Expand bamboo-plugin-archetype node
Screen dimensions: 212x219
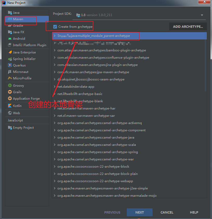(x=55, y=50)
